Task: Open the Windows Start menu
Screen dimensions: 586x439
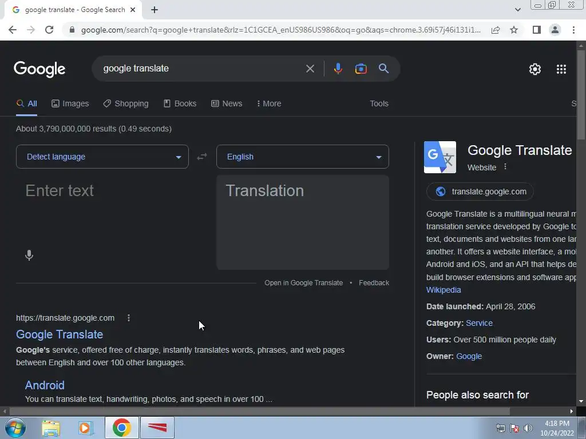Action: coord(15,428)
